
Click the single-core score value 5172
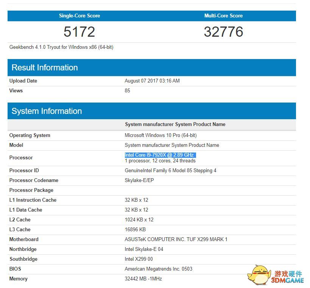click(x=79, y=32)
